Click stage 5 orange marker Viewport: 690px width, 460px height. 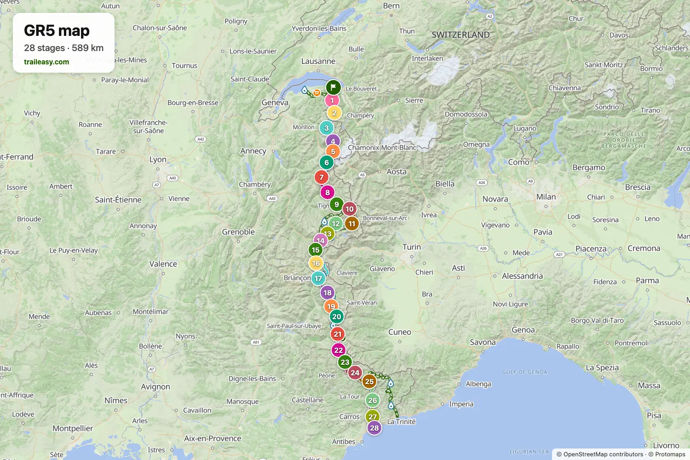(x=333, y=151)
